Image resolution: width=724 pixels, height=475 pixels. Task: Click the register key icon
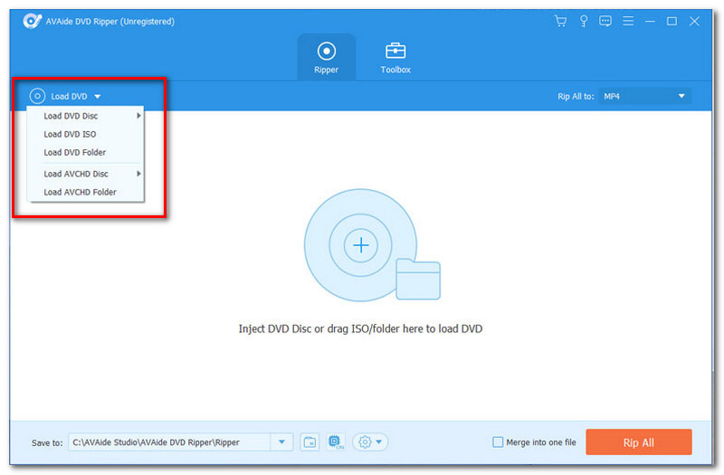[584, 21]
